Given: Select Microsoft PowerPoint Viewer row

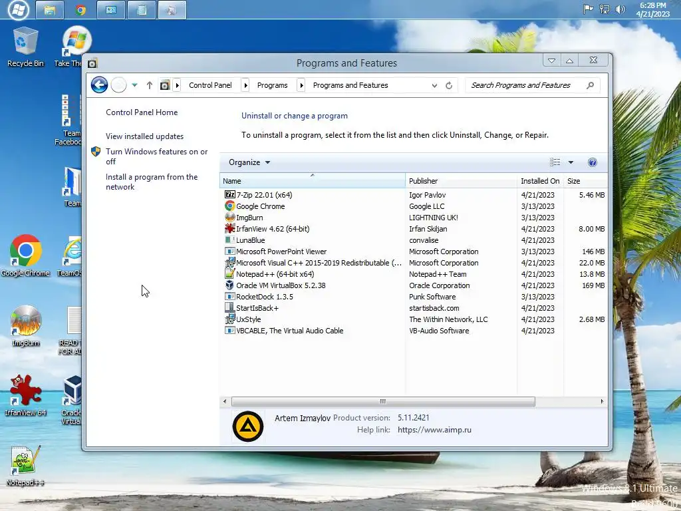Looking at the screenshot, I should pyautogui.click(x=414, y=251).
